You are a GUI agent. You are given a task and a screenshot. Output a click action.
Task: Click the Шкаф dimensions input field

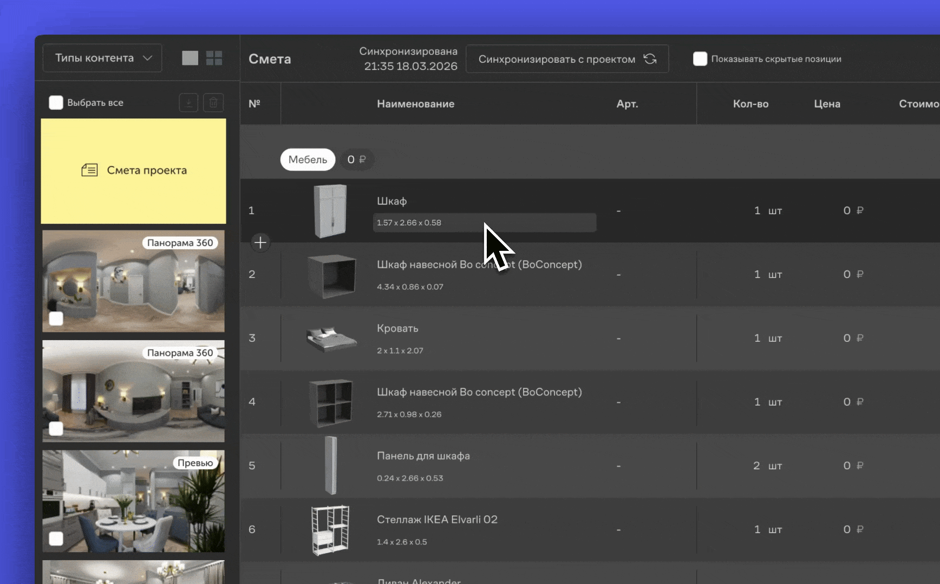point(484,223)
